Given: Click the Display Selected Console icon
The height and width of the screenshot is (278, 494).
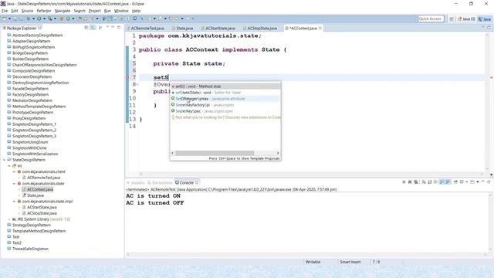Looking at the screenshot, I should pyautogui.click(x=462, y=182).
